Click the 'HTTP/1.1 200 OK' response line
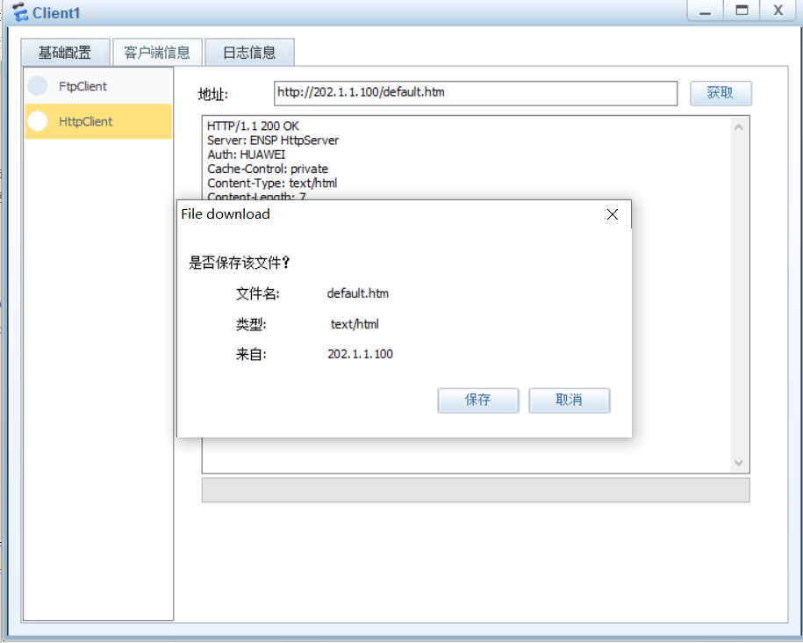The image size is (803, 643). (x=253, y=126)
